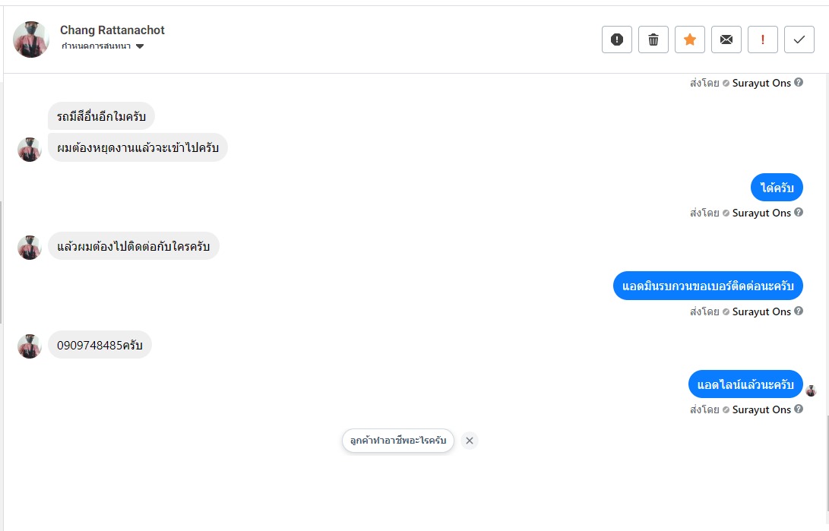Viewport: 829px width, 531px height.
Task: Click help icon under ได้ครับ message
Action: pos(799,213)
